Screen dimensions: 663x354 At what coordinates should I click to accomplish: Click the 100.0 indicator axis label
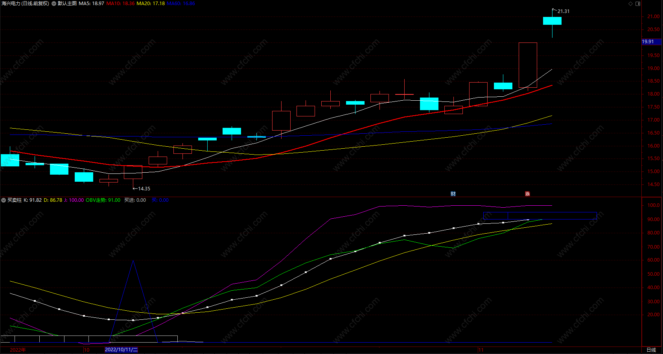click(x=654, y=205)
